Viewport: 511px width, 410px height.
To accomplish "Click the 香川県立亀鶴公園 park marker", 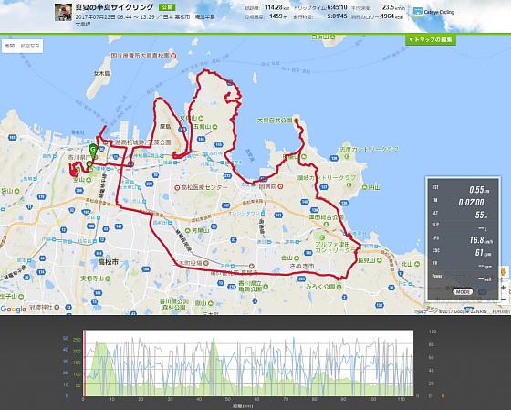I will 266,287.
